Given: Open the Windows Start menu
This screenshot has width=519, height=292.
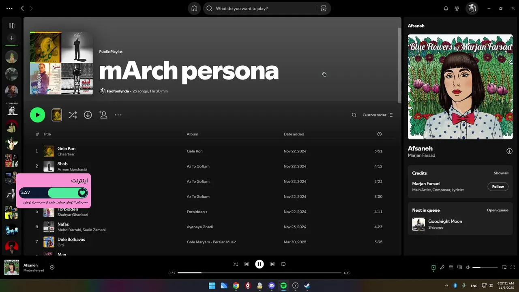Looking at the screenshot, I should pos(212,286).
